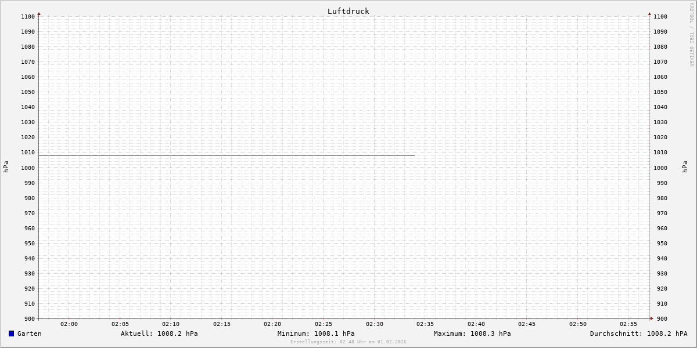Select the Minimum 1008.1 hPa value
The width and height of the screenshot is (697, 348).
(316, 333)
